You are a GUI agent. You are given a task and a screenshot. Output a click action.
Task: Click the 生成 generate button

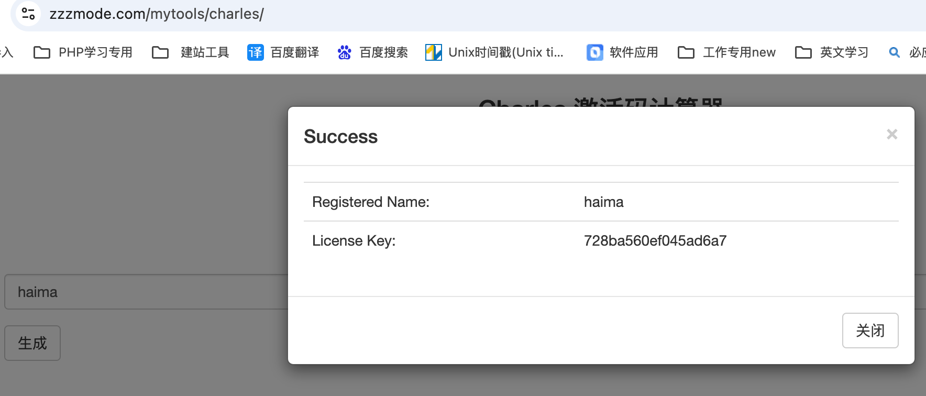pyautogui.click(x=32, y=343)
